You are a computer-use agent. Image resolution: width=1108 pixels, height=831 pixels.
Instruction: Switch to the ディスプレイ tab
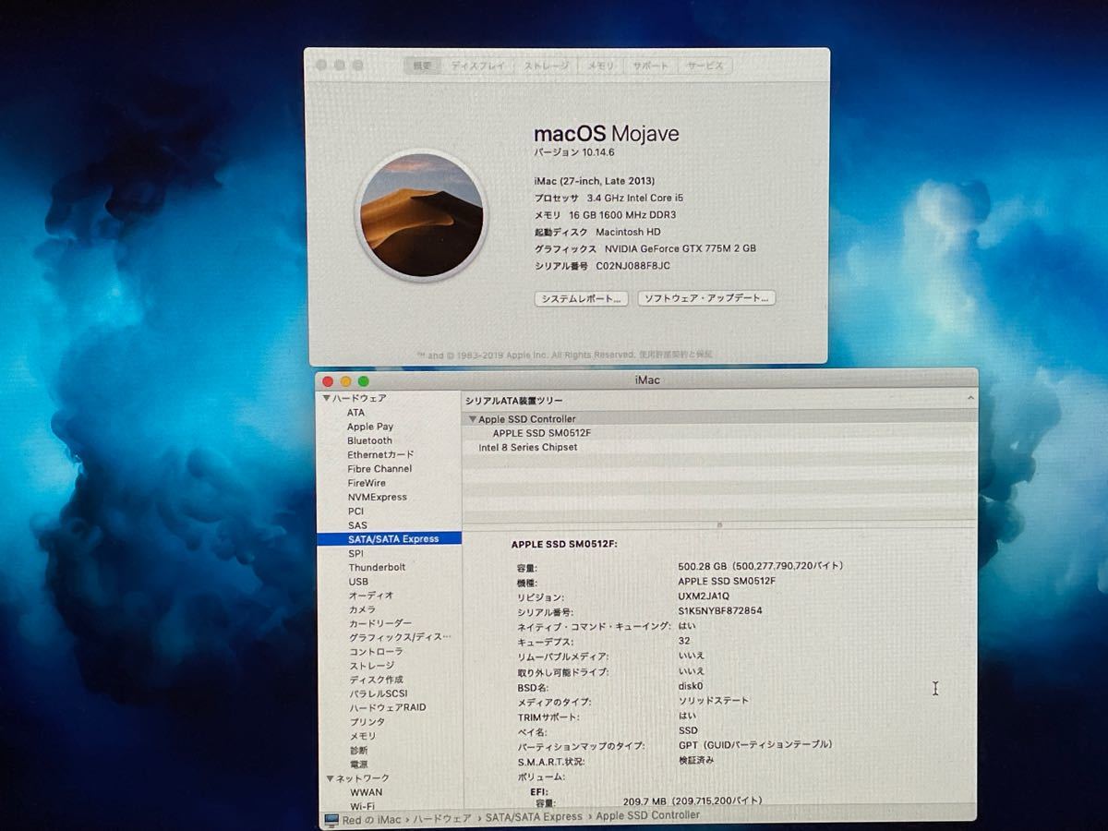tap(478, 66)
